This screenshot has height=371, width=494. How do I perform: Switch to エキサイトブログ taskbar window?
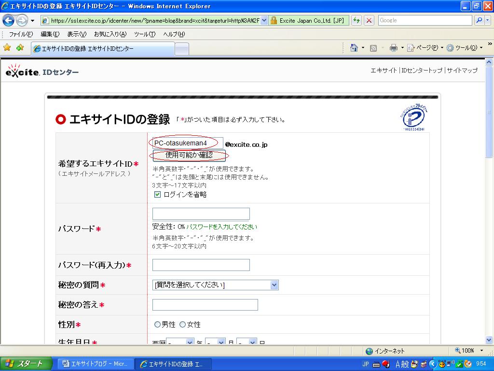click(96, 364)
